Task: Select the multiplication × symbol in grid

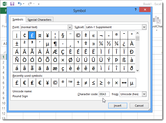Action: 63,60
